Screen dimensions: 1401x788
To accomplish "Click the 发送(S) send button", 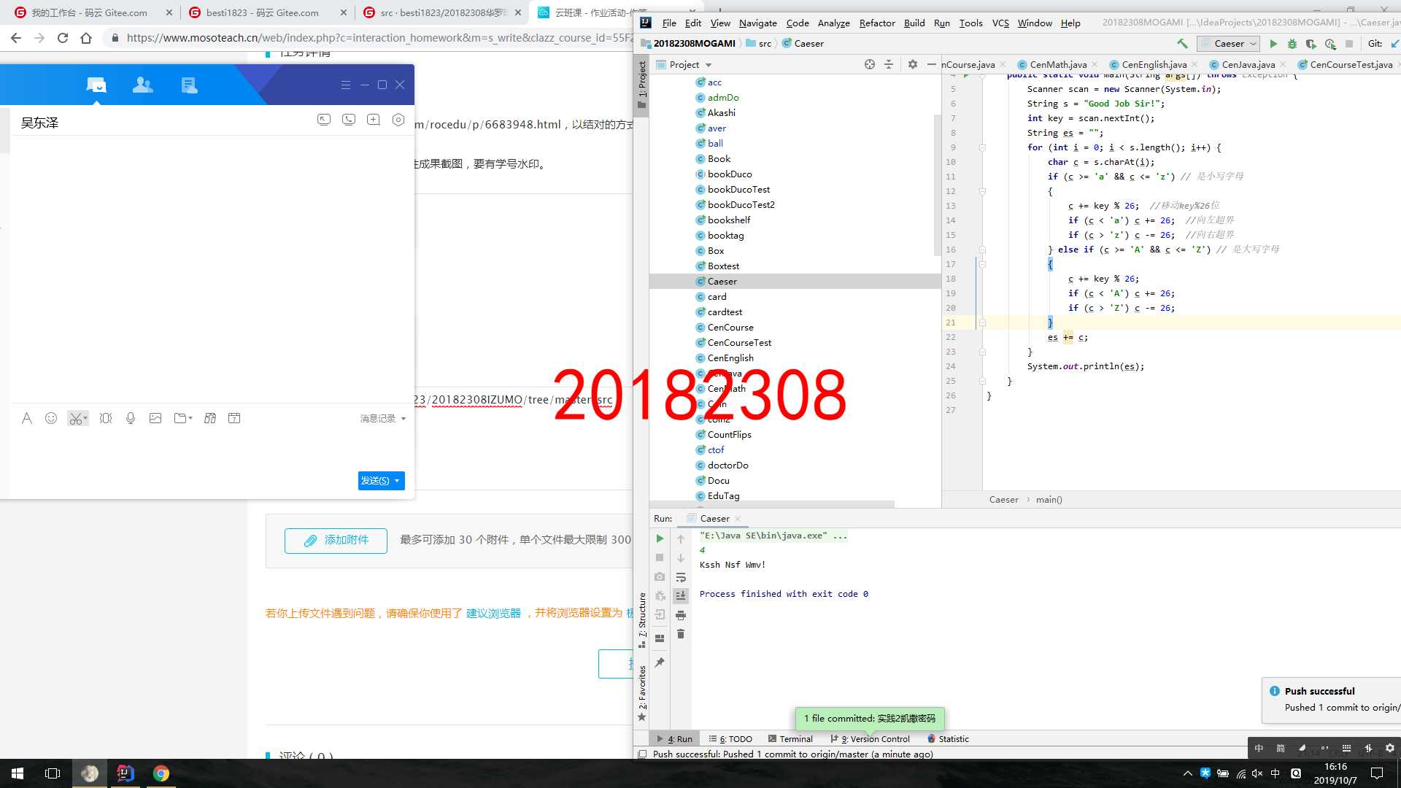I will pos(374,480).
